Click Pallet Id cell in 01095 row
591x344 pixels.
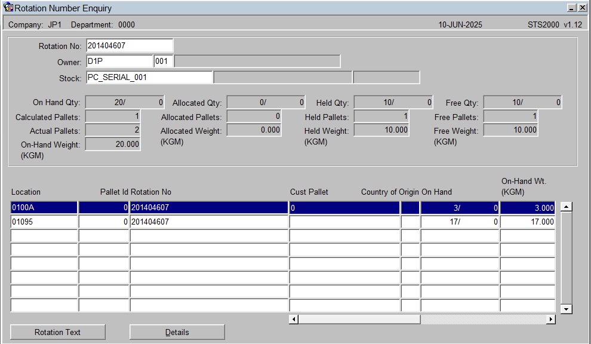tap(104, 222)
